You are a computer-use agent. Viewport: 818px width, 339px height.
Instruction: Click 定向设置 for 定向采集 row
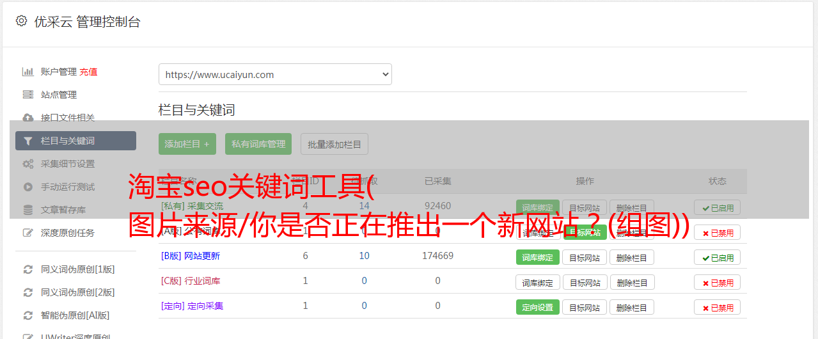[538, 308]
